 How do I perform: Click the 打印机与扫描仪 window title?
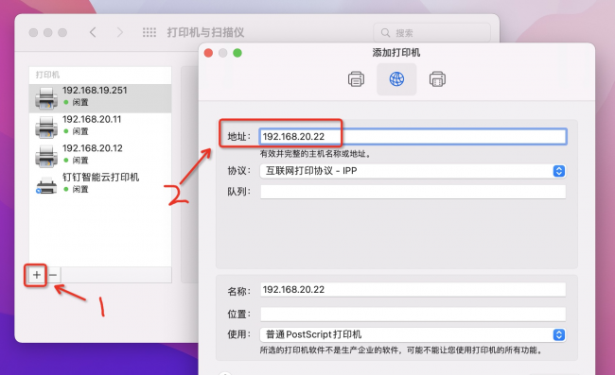205,32
